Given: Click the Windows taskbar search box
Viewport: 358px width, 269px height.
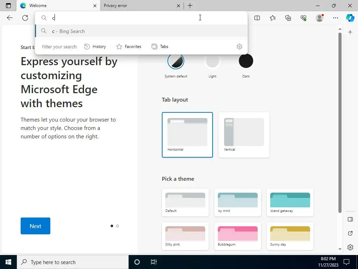Looking at the screenshot, I should tap(73, 262).
